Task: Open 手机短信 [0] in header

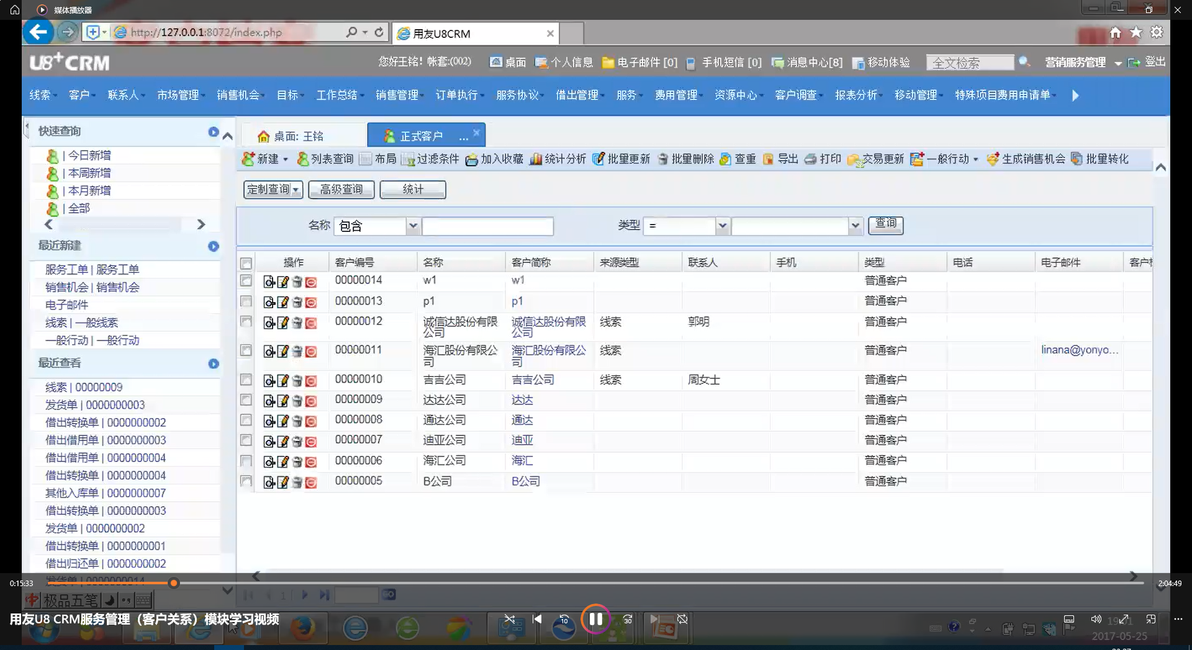Action: [724, 63]
